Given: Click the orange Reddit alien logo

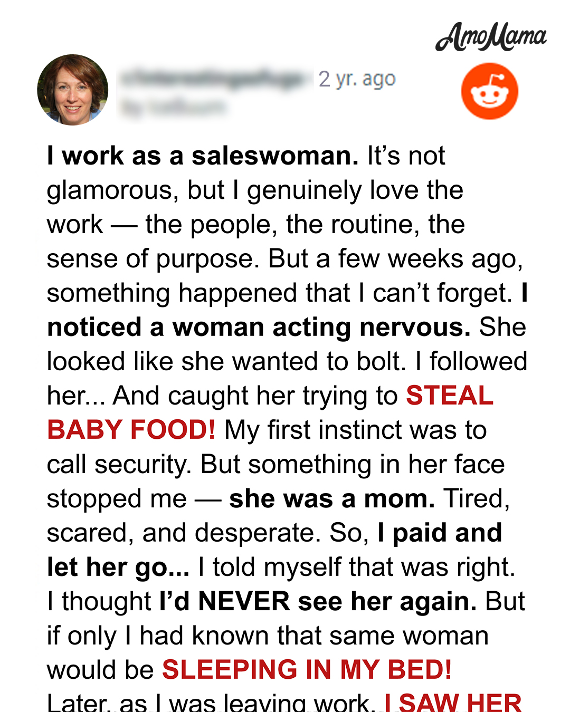Looking at the screenshot, I should [x=490, y=91].
